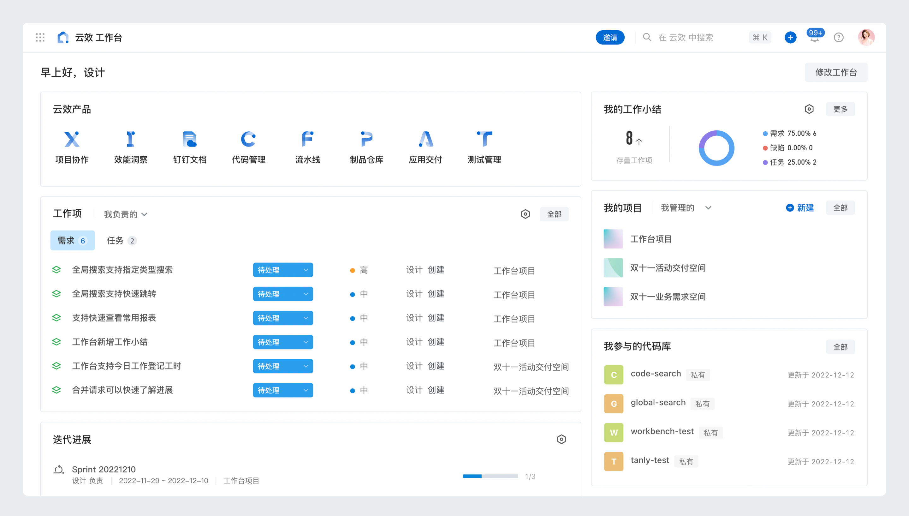
Task: Click the 修改工作台 button
Action: 835,72
